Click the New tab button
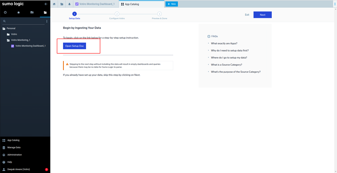 point(171,4)
